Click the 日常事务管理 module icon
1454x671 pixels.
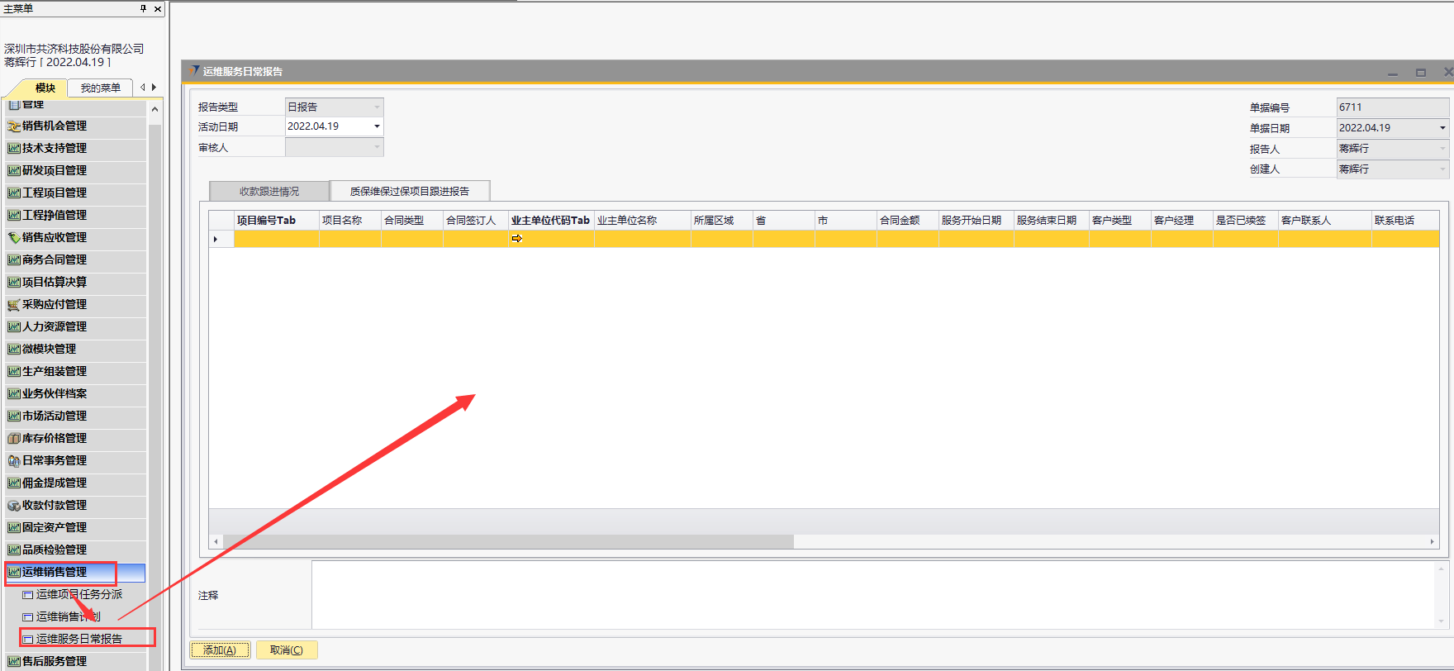pyautogui.click(x=13, y=461)
